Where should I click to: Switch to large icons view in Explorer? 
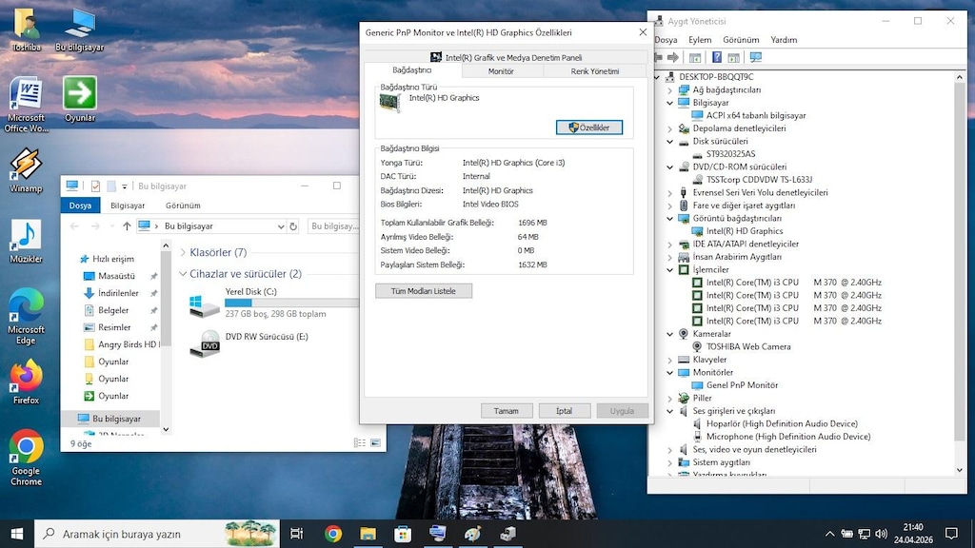375,443
